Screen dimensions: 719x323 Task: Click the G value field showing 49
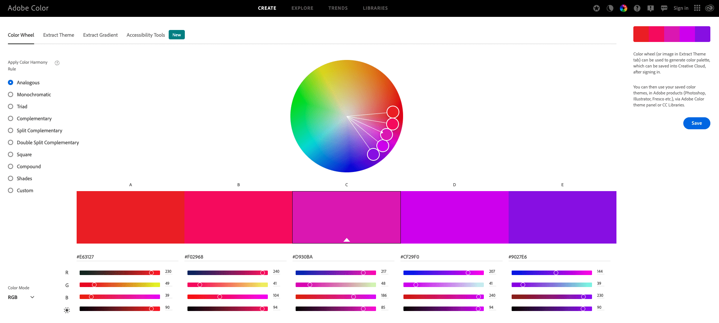168,284
